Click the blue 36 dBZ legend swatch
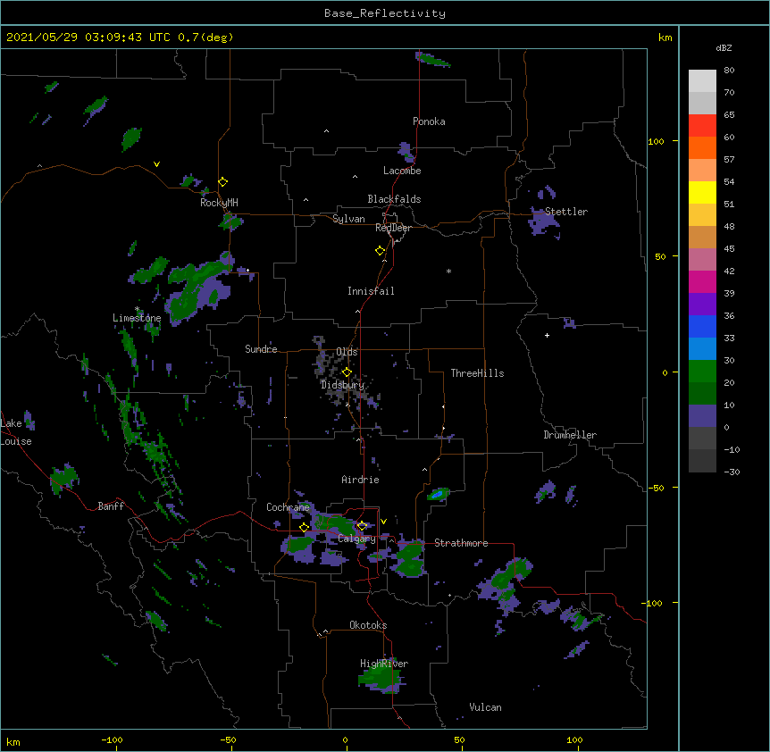 pos(702,326)
